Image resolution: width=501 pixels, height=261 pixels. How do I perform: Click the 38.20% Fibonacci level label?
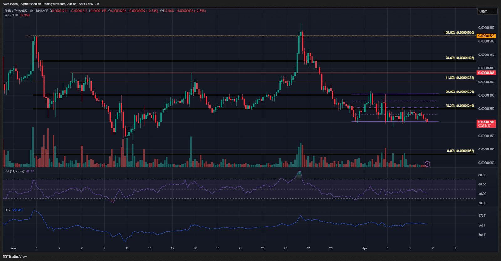point(459,106)
